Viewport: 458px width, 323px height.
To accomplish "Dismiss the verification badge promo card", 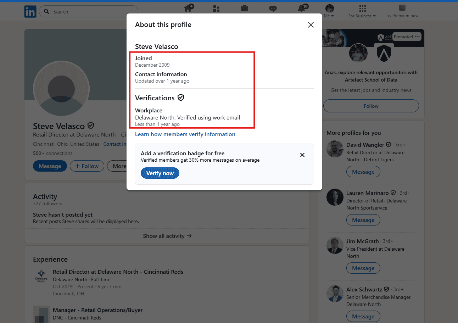I will click(302, 155).
